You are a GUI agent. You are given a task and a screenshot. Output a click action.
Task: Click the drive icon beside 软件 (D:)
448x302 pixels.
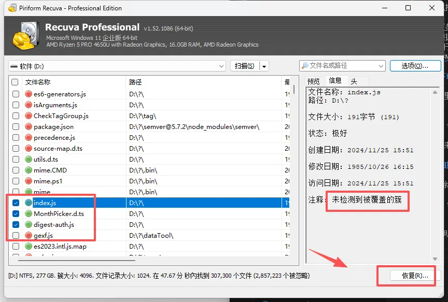[13, 66]
